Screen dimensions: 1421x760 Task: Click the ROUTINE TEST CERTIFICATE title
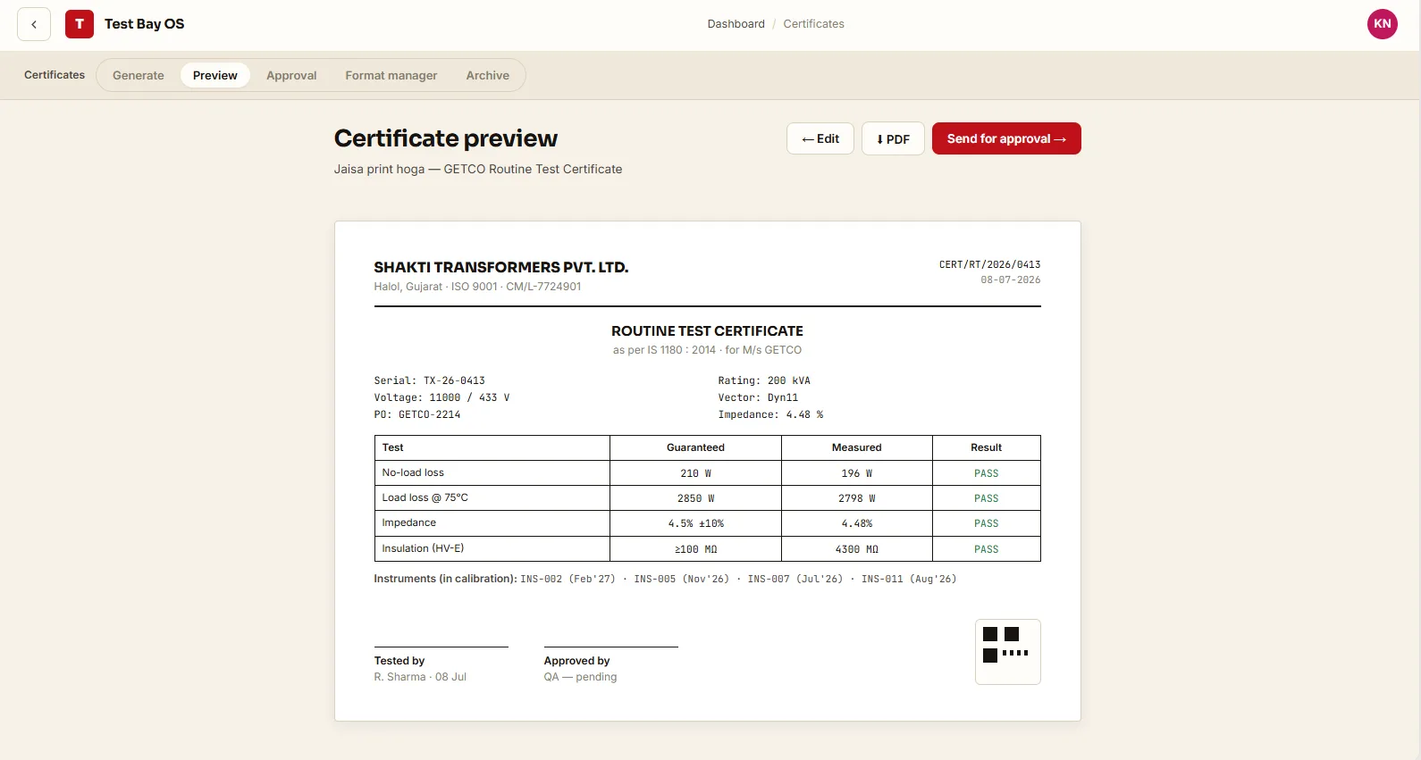[707, 330]
